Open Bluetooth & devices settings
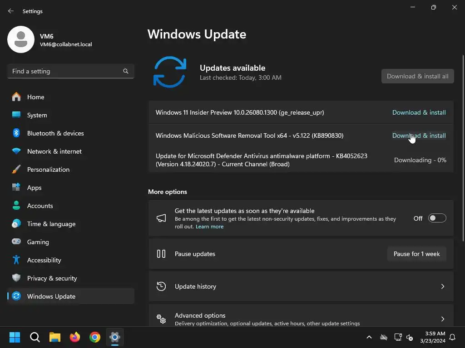This screenshot has height=348, width=465. (70, 133)
